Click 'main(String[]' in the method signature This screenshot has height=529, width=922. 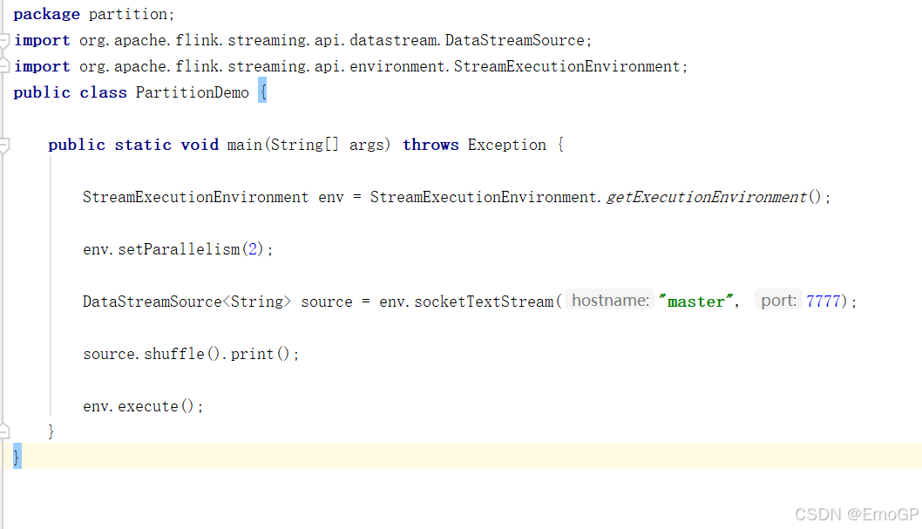[283, 145]
